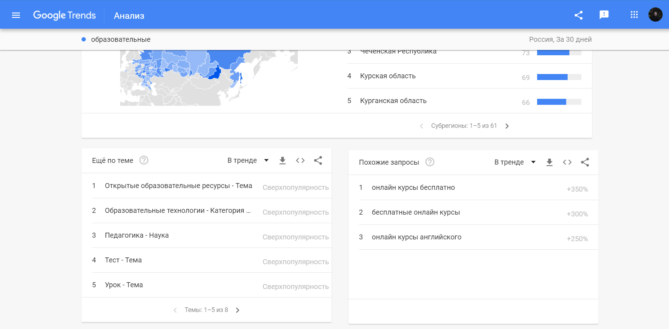Open the account profile avatar
This screenshot has height=329, width=669.
click(656, 15)
